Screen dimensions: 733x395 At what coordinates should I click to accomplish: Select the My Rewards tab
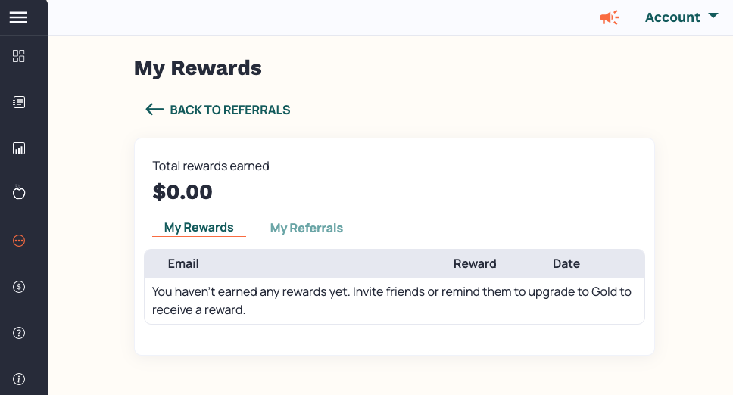[x=198, y=227]
